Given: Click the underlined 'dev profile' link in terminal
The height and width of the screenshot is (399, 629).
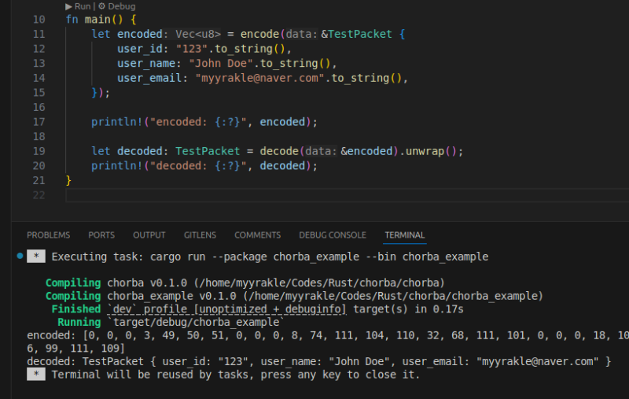Looking at the screenshot, I should coord(226,309).
